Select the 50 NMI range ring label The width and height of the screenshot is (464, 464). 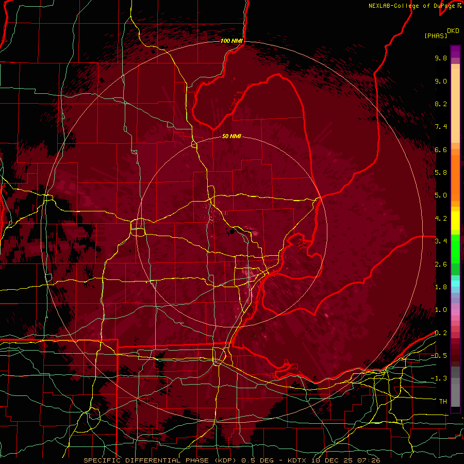point(231,136)
